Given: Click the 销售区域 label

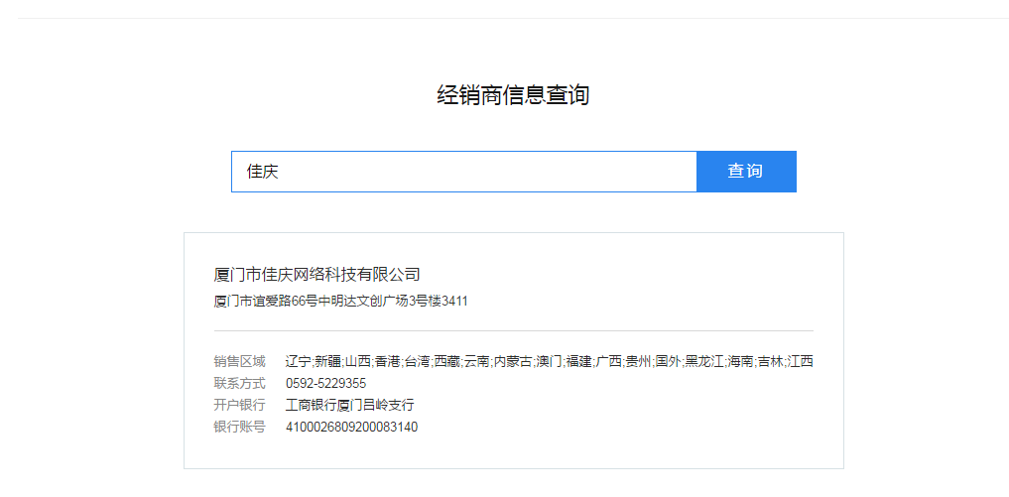Looking at the screenshot, I should 239,361.
